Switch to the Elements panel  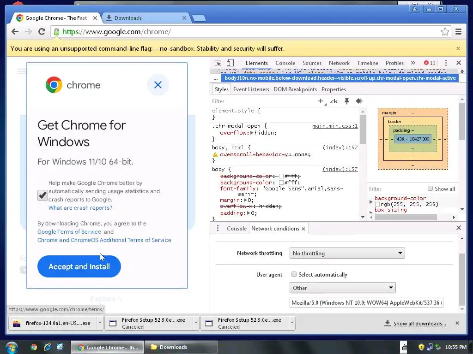[x=256, y=63]
